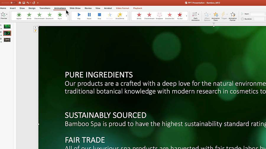Apply the Dissolve Out exit animation
This screenshot has height=149, width=266.
(x=170, y=16)
